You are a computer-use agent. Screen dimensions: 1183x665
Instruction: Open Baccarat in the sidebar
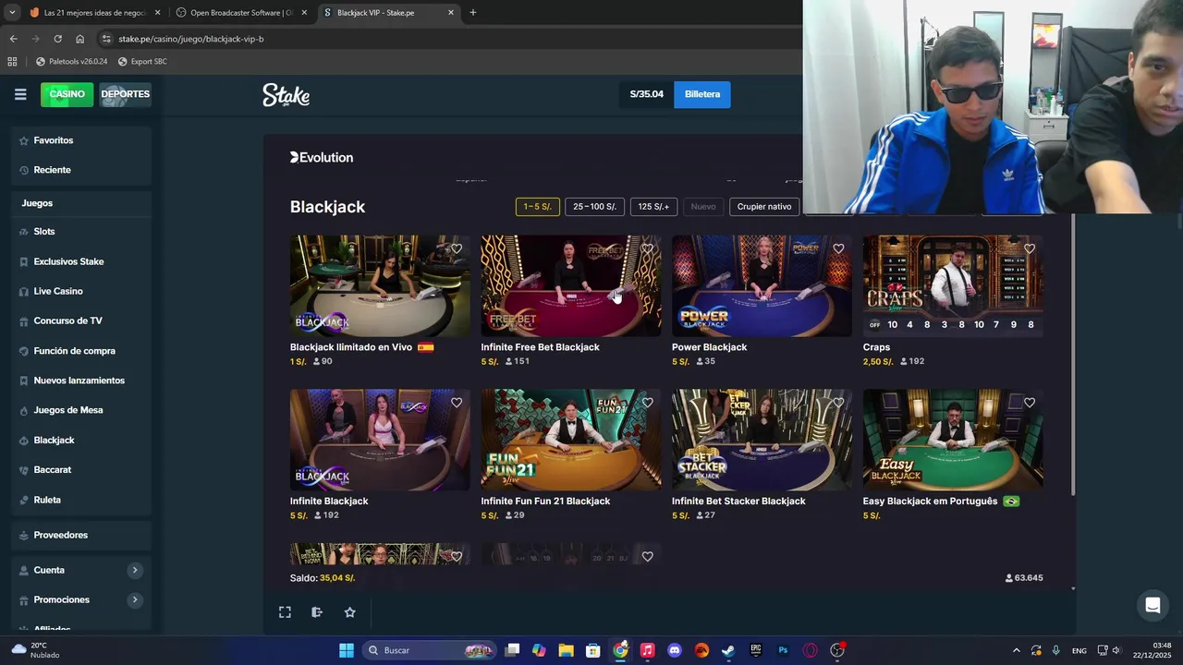tap(81, 470)
